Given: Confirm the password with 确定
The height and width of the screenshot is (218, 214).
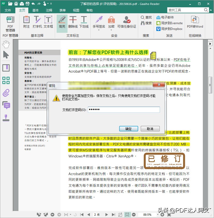Looking at the screenshot, I should 129,129.
